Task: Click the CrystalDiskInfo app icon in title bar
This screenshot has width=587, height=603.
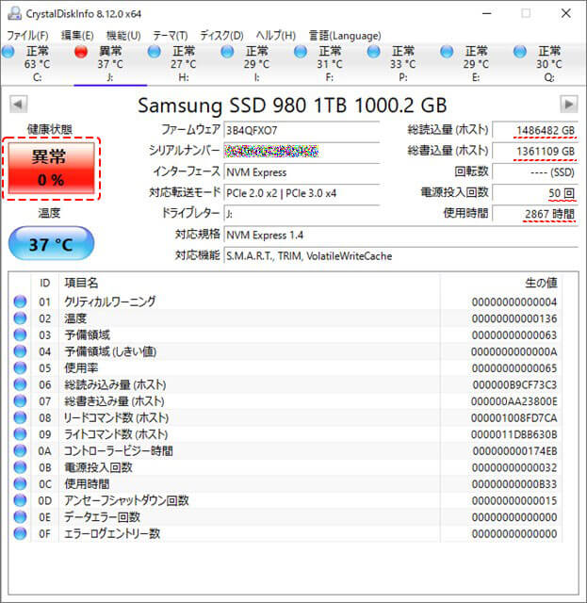Action: pos(15,13)
